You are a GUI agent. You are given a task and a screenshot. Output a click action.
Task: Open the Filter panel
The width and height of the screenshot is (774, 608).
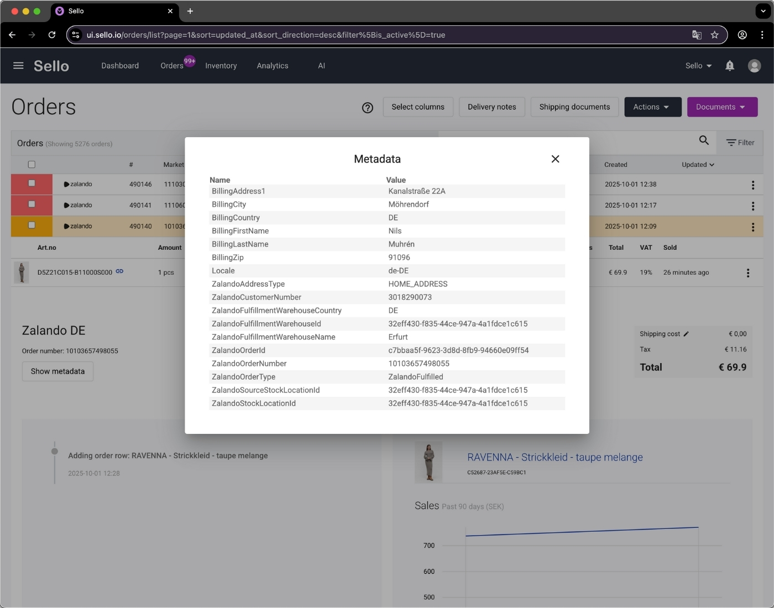tap(740, 142)
